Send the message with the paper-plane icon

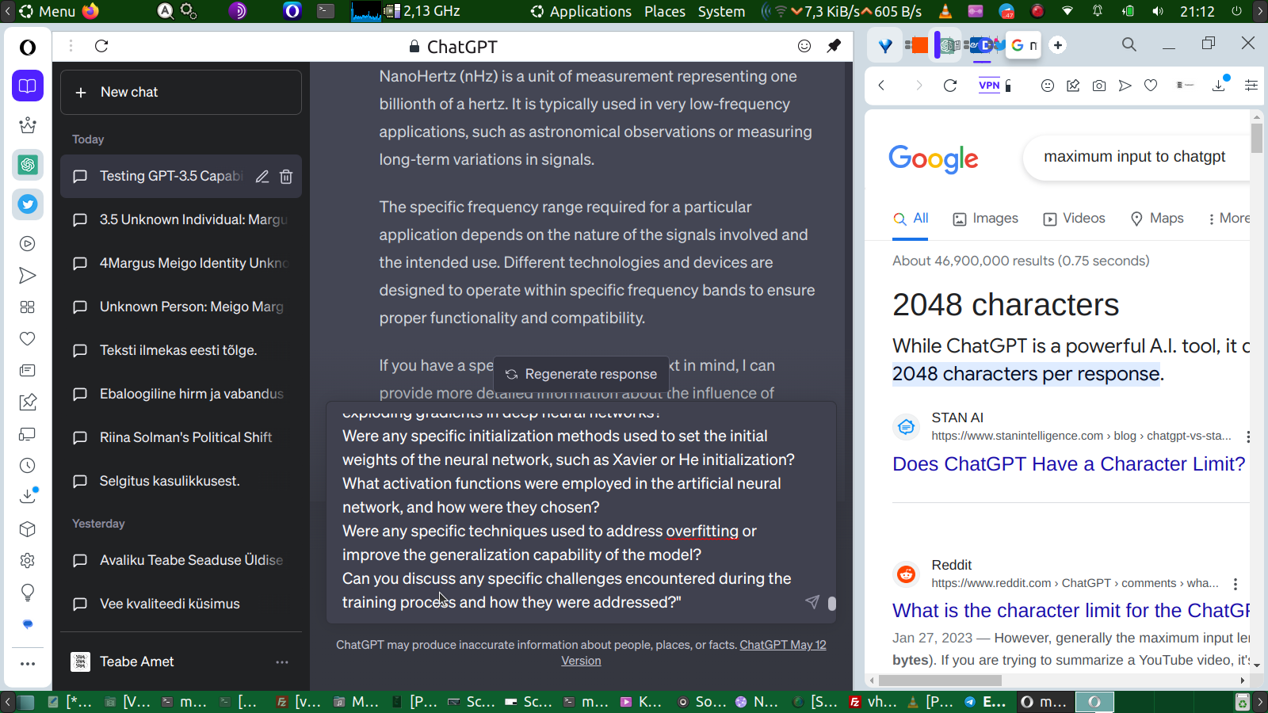(x=812, y=602)
